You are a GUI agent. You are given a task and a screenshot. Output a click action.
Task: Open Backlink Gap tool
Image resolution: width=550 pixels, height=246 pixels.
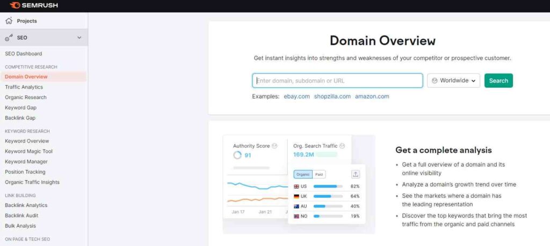pyautogui.click(x=20, y=118)
